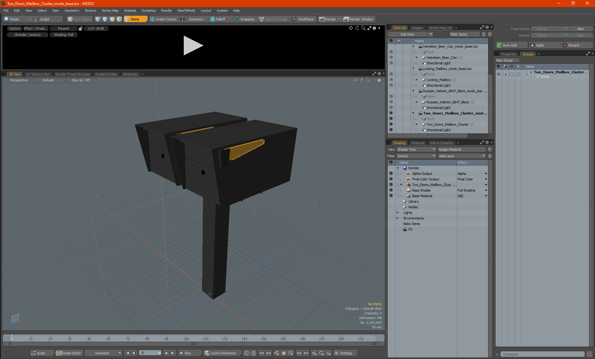Click Render F9 button
The image size is (595, 359).
point(330,19)
